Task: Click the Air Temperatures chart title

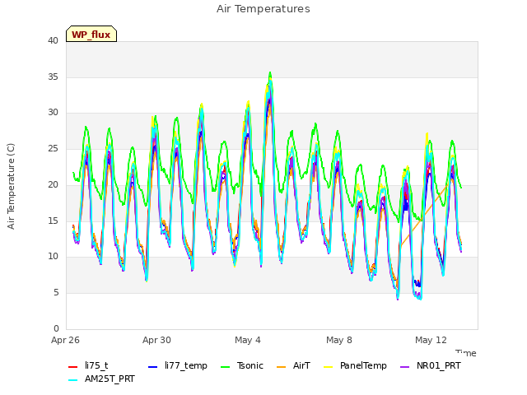Action: (263, 9)
